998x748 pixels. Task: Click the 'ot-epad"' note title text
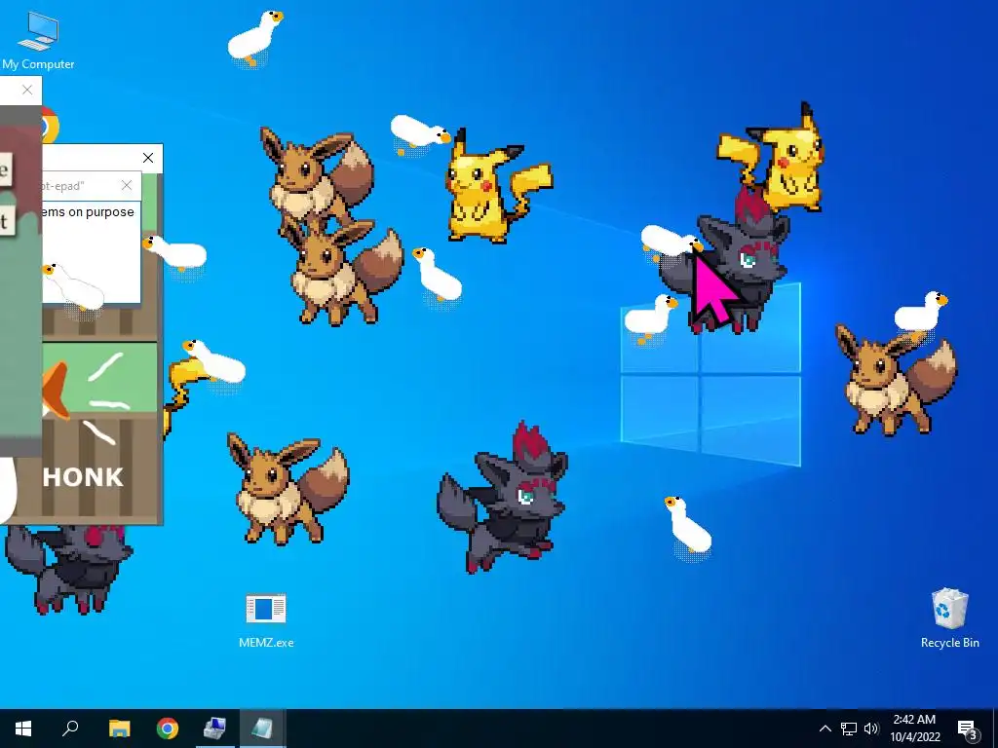63,186
